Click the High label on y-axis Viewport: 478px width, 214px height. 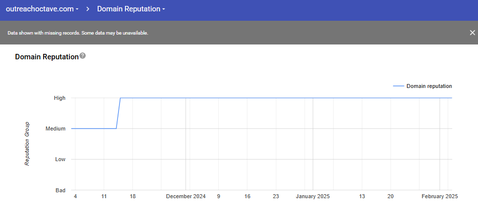[60, 98]
